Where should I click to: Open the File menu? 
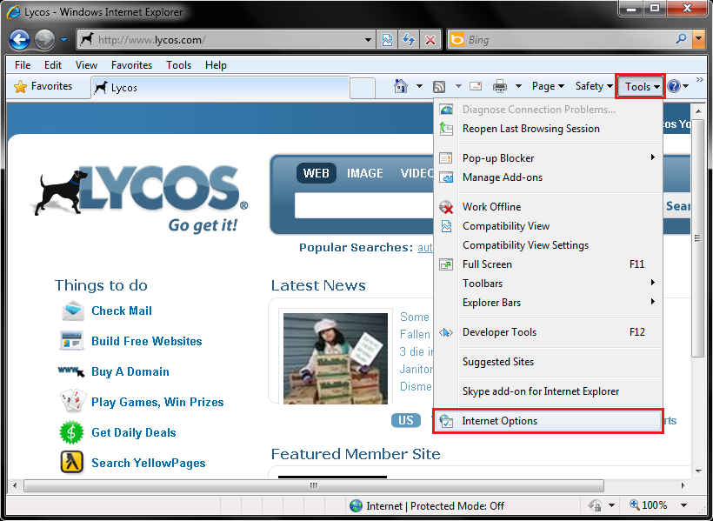coord(23,65)
